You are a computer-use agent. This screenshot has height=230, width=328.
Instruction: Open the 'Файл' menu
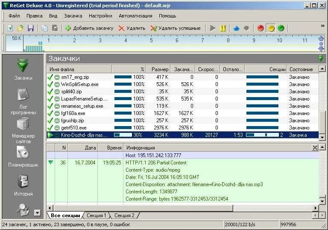click(14, 16)
